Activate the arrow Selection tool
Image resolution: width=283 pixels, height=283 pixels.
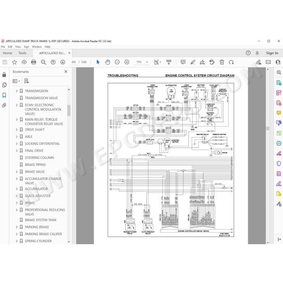(98, 62)
